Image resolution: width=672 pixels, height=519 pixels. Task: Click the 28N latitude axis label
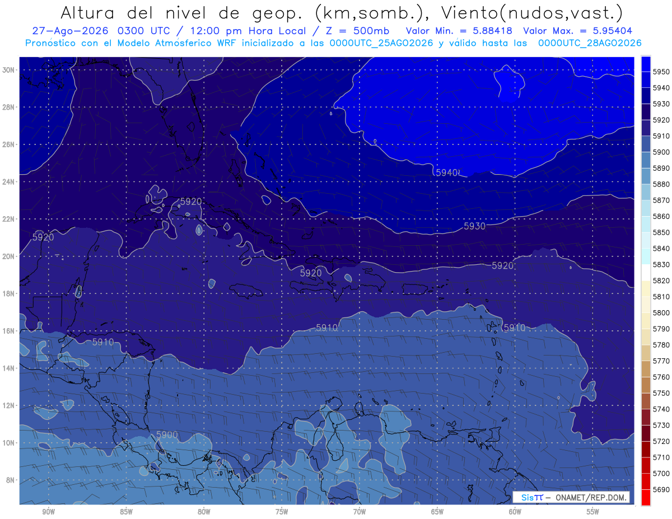pyautogui.click(x=8, y=107)
